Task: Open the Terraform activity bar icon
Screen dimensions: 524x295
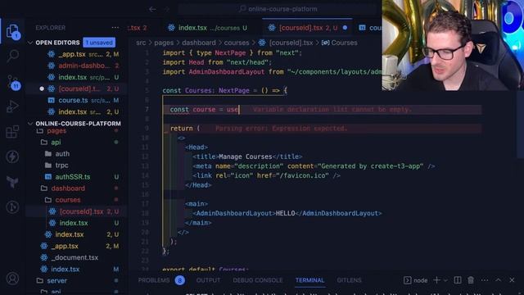Action: [x=13, y=182]
